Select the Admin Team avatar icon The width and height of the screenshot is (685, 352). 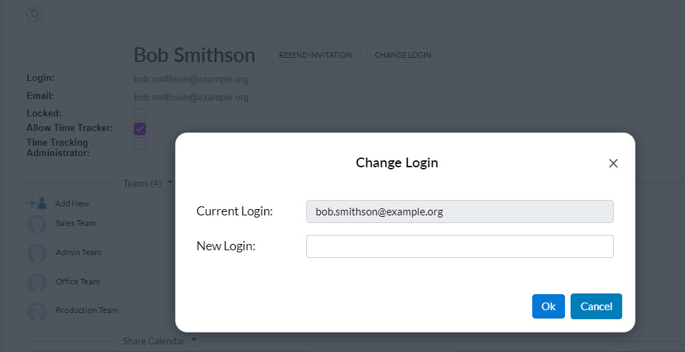[x=37, y=253]
